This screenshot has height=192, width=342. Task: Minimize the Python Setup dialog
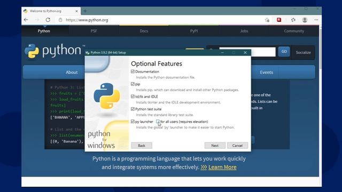point(222,52)
